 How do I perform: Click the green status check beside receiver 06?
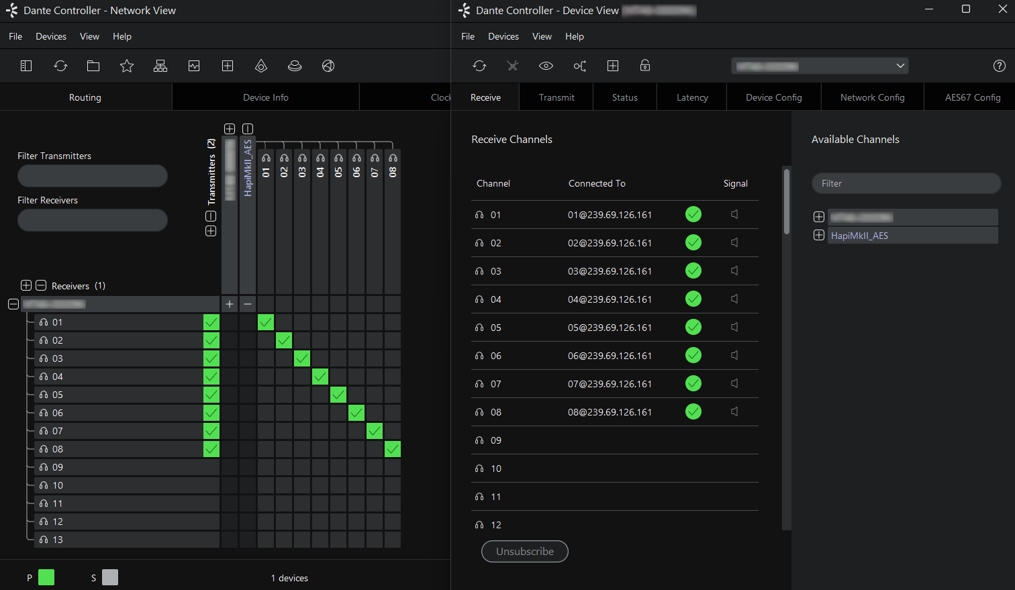211,413
